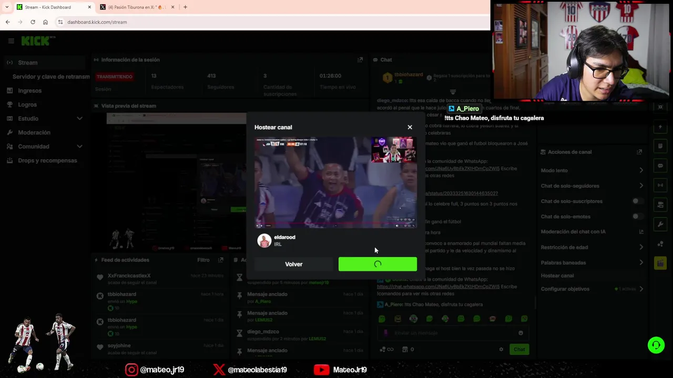Click the channel points infinity icon
Image resolution: width=673 pixels, height=378 pixels.
386,349
